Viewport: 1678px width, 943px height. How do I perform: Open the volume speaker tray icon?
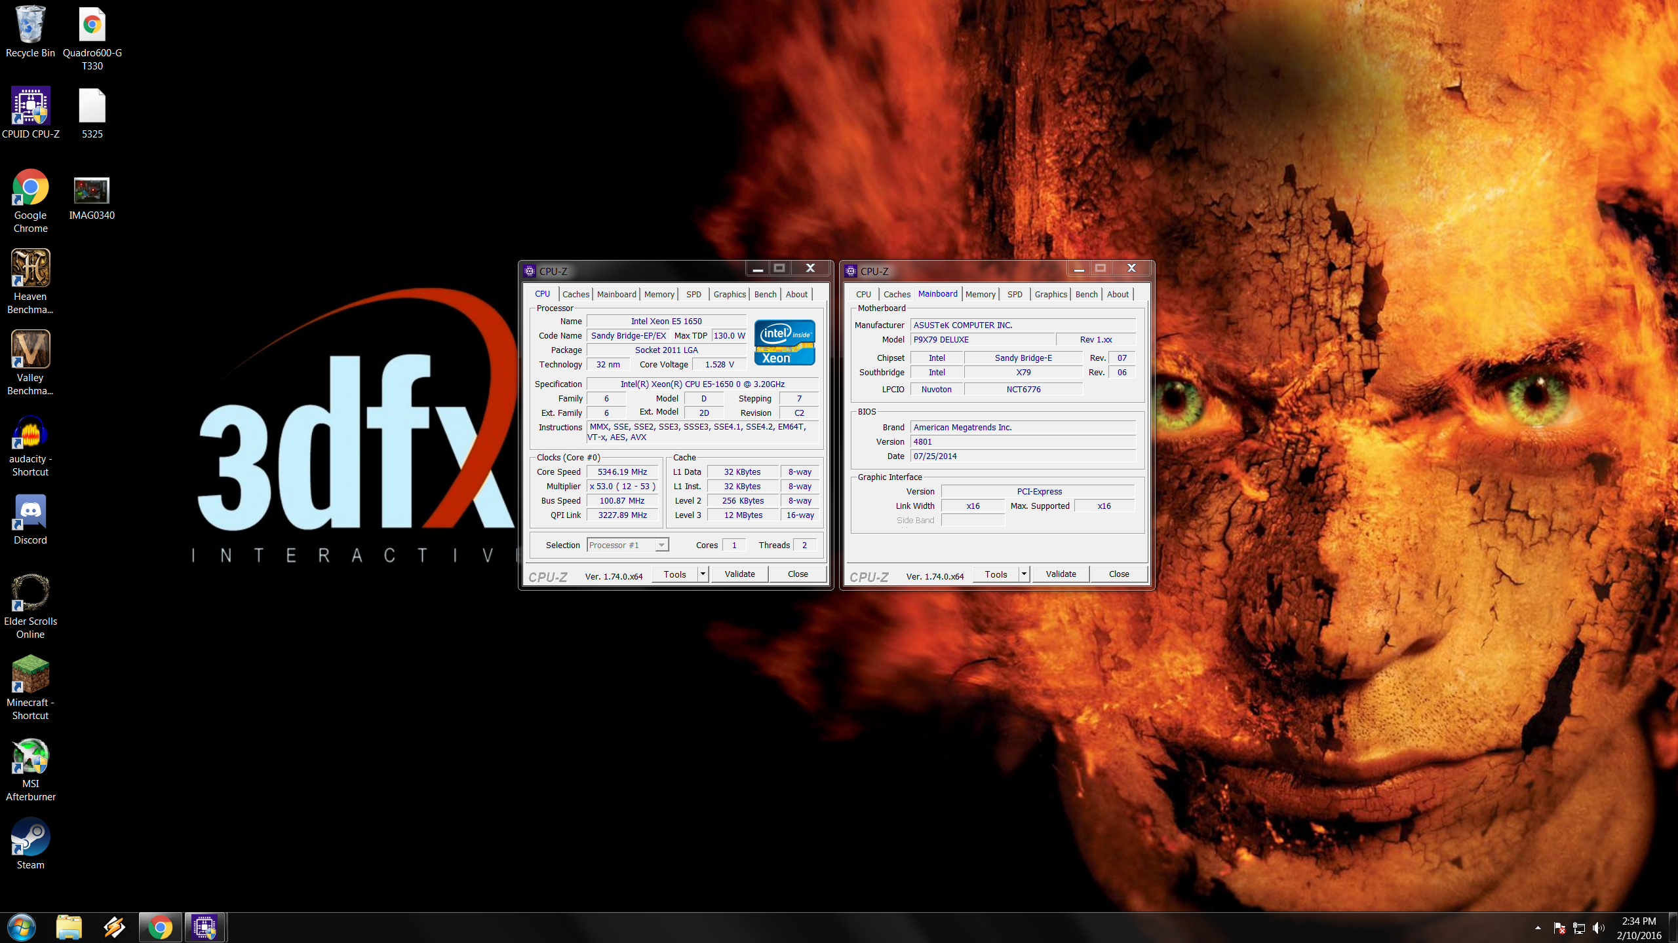click(1599, 928)
